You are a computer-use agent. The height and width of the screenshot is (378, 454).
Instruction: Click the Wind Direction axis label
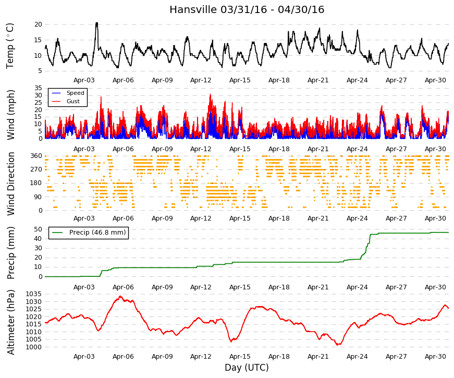(x=11, y=184)
